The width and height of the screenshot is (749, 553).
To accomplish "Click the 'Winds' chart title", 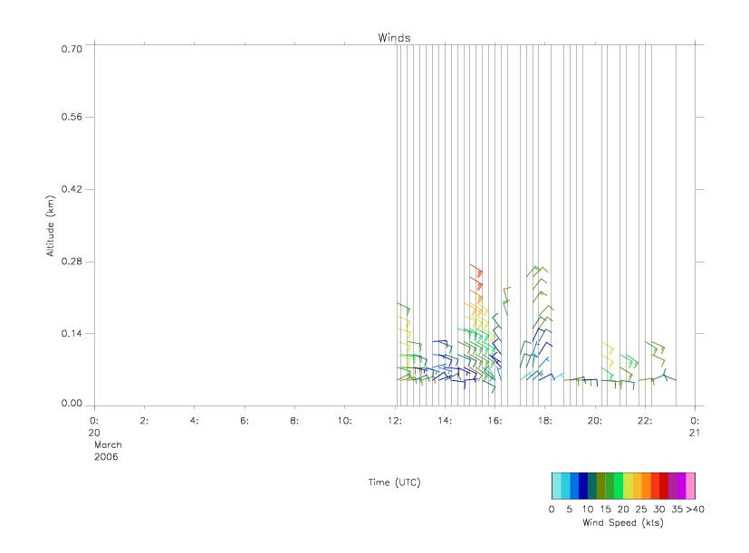I will click(394, 38).
